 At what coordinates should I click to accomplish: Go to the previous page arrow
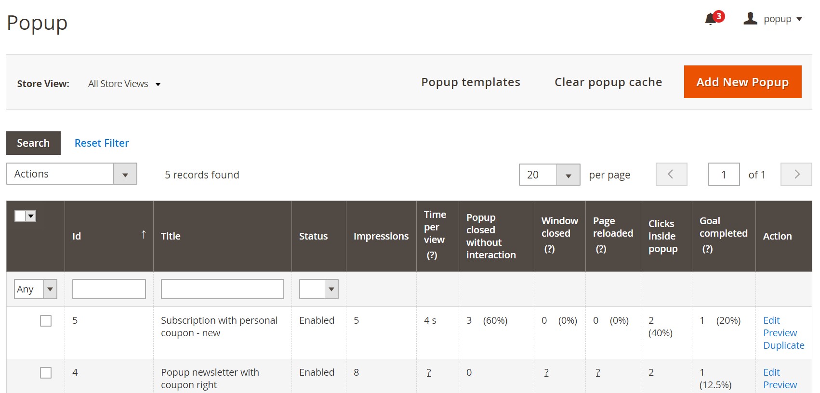click(x=671, y=174)
